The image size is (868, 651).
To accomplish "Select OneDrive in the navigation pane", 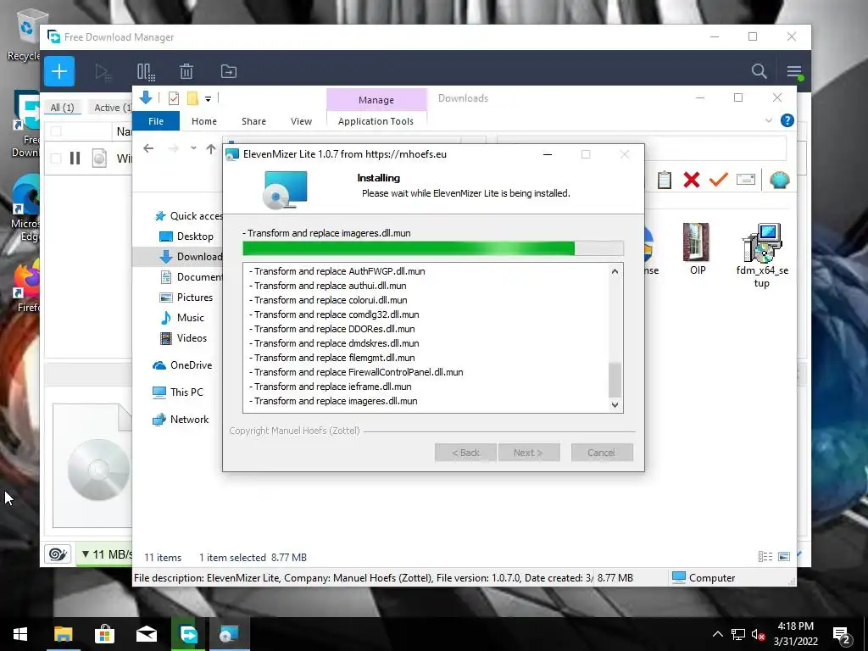I will coord(182,365).
